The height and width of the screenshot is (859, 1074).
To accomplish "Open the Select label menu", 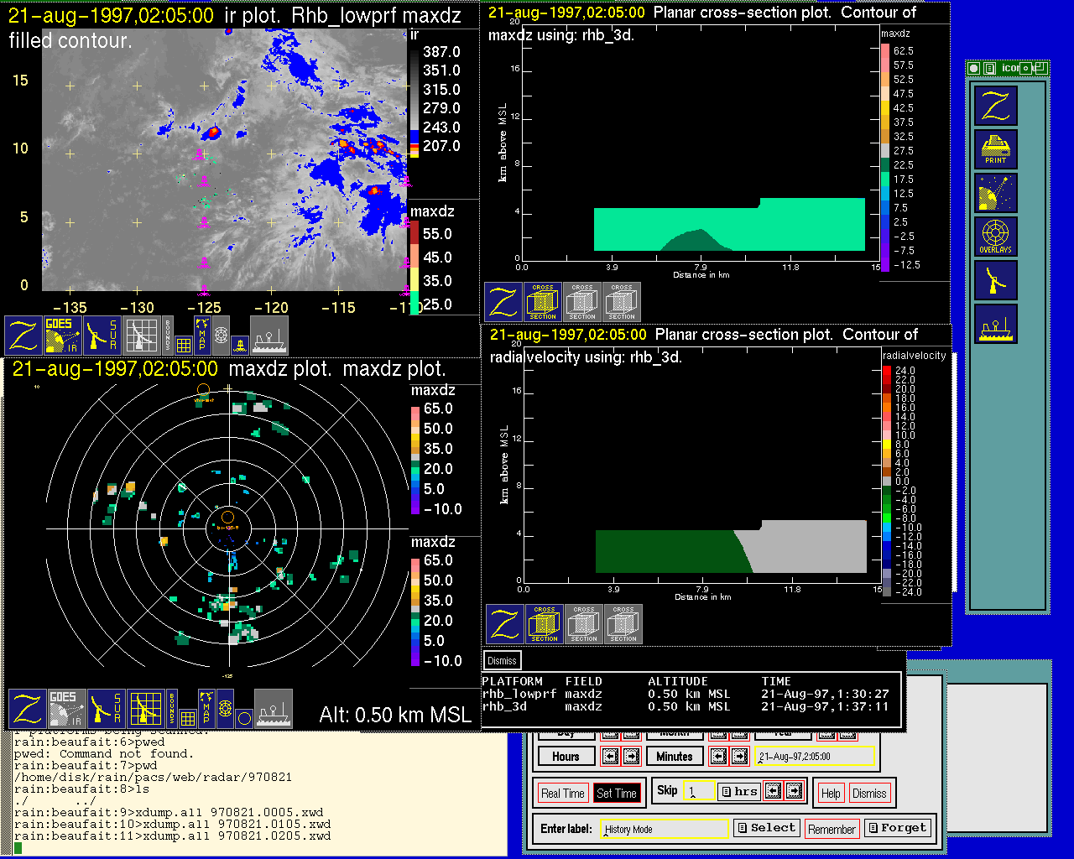I will 765,828.
